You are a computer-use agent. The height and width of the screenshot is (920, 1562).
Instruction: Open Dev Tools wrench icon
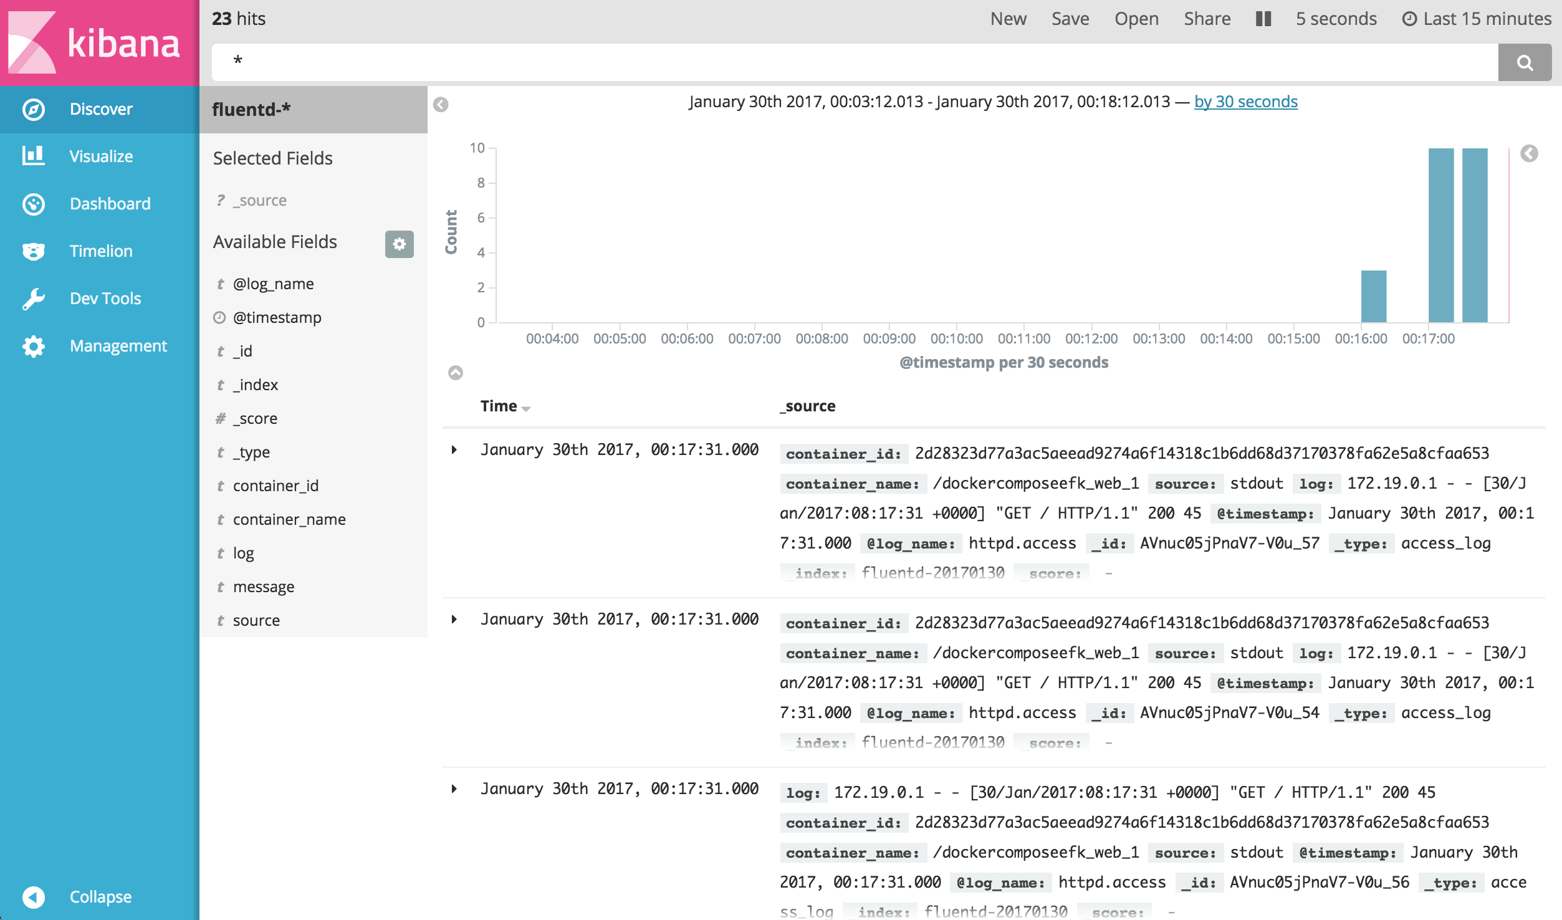(x=34, y=299)
